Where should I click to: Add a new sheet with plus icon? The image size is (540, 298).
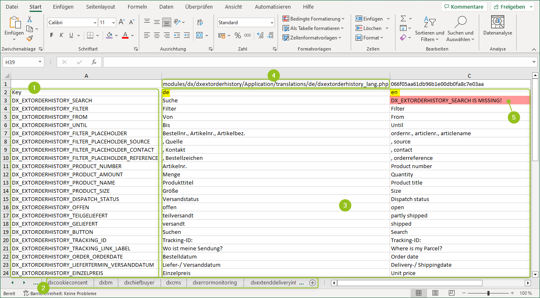click(312, 283)
